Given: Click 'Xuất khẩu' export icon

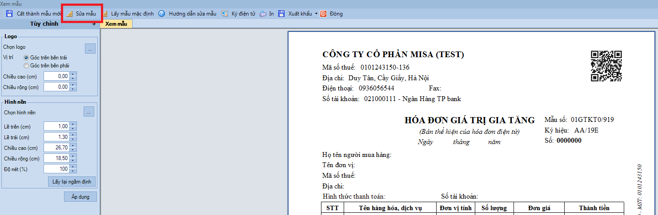Looking at the screenshot, I should coord(281,14).
